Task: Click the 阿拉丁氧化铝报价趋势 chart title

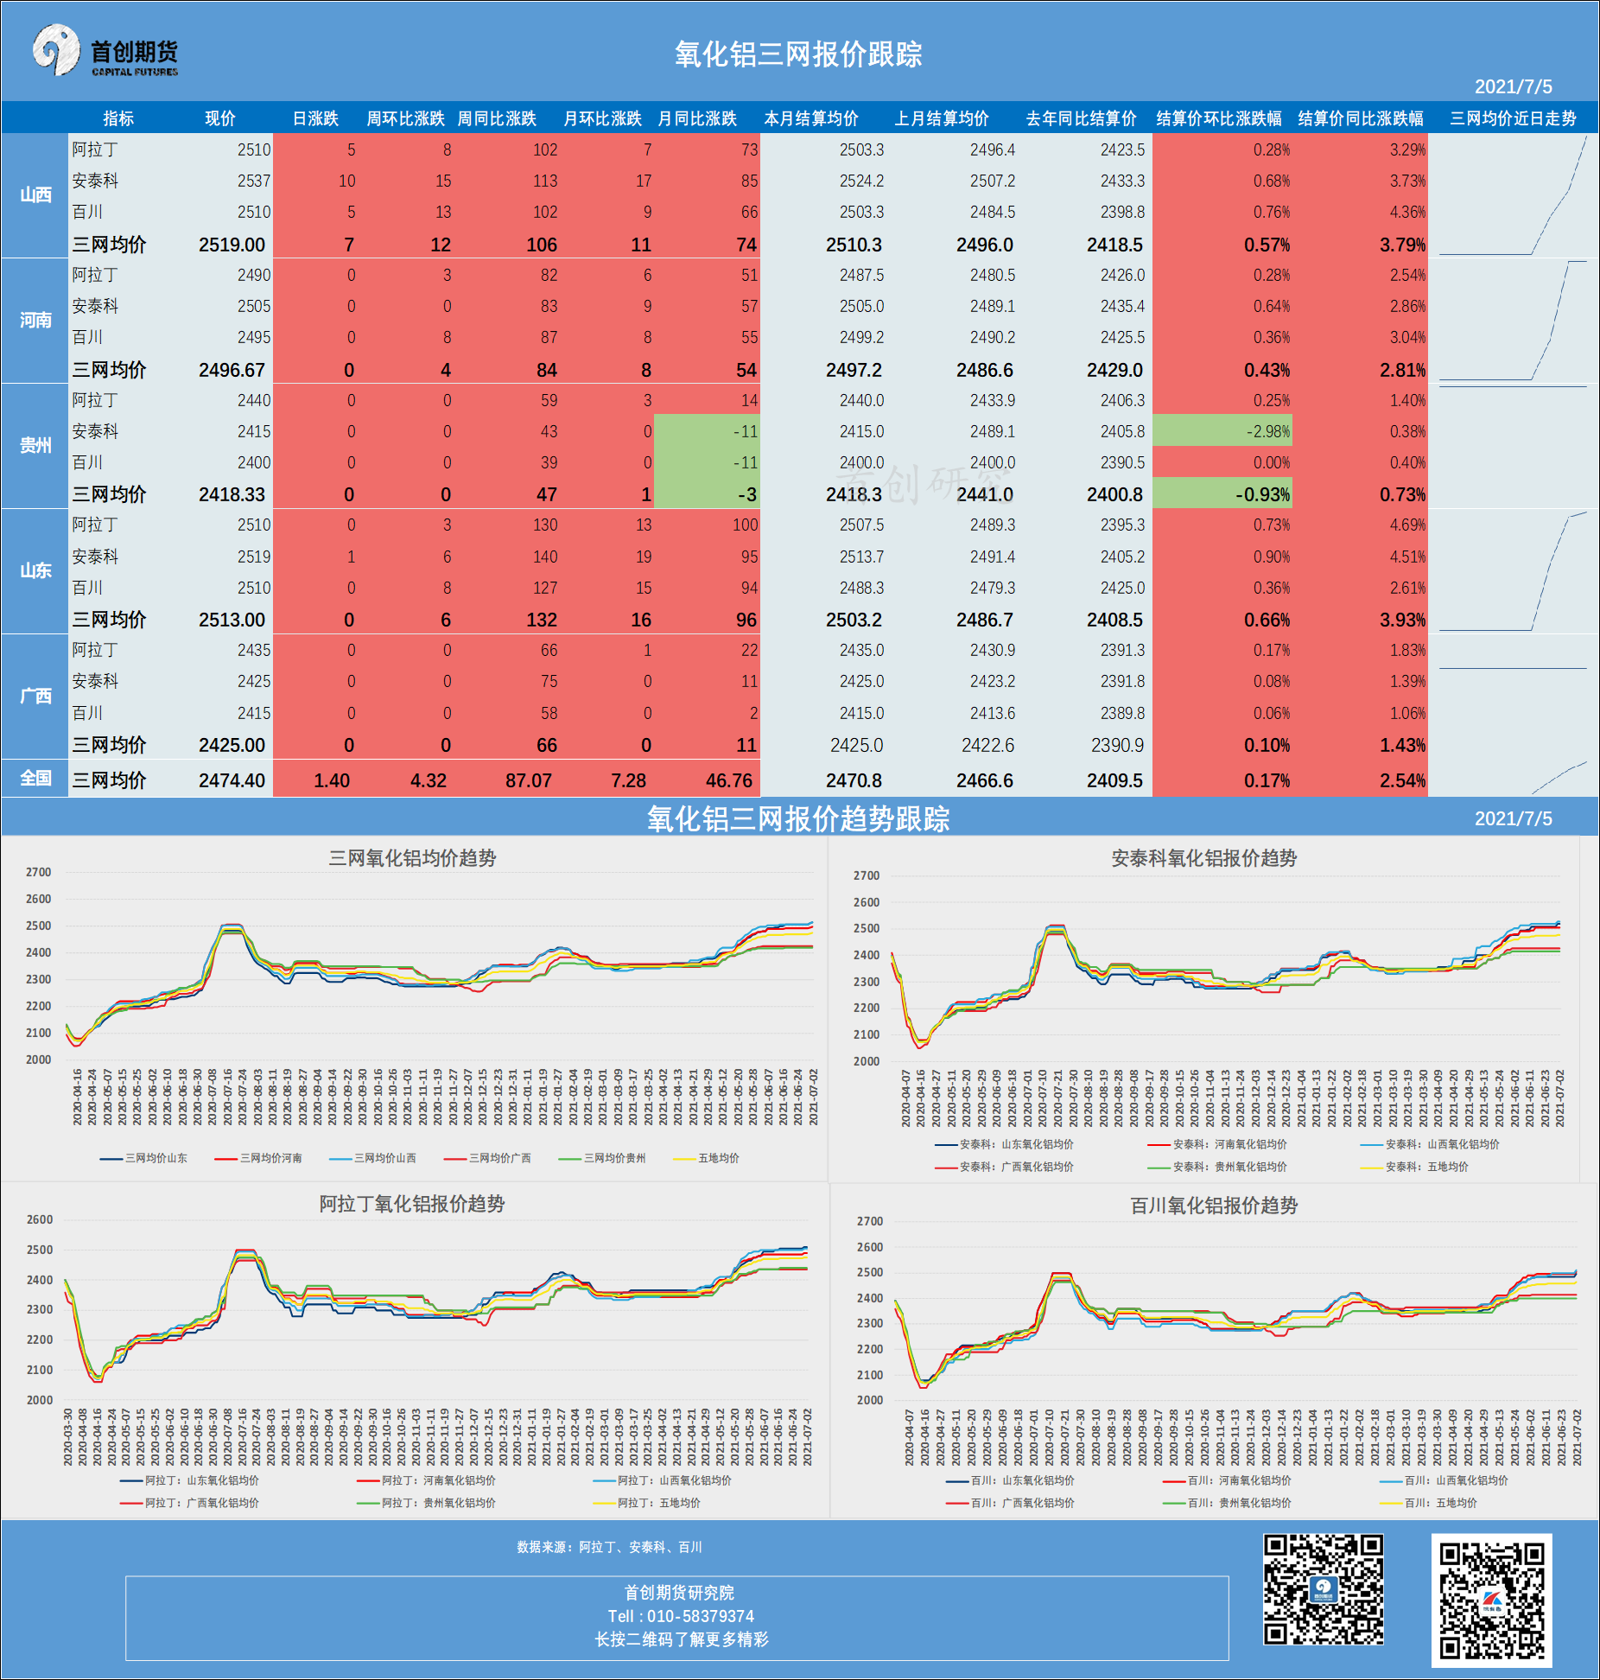Action: [412, 1204]
